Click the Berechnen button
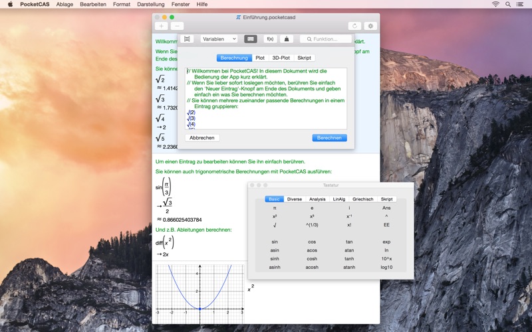 pos(329,138)
